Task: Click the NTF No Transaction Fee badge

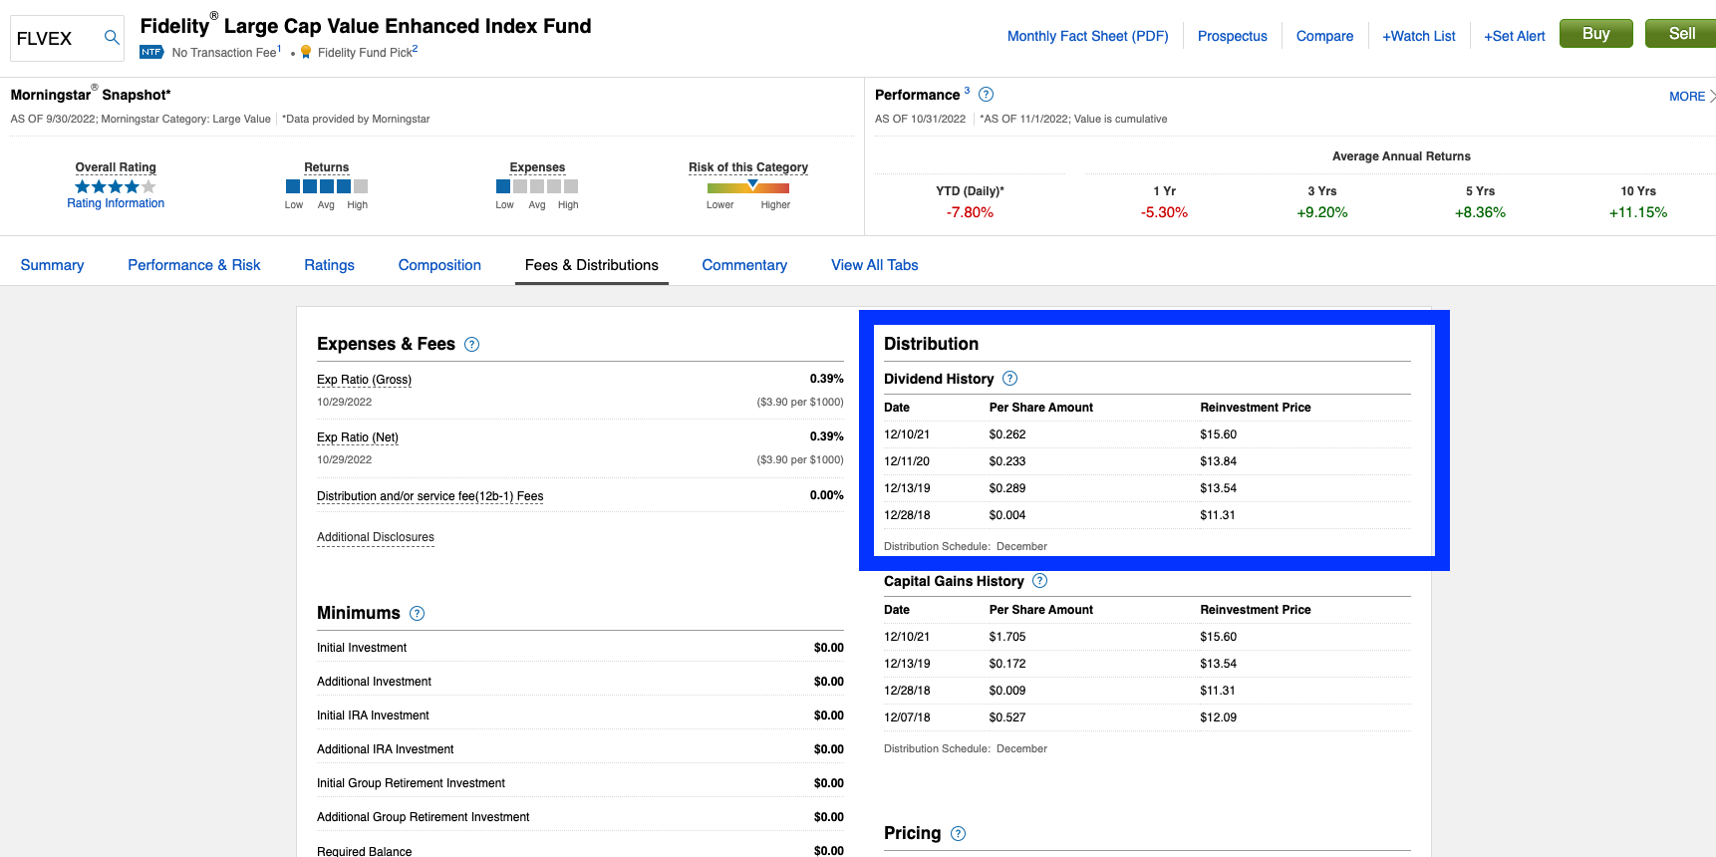Action: click(151, 52)
